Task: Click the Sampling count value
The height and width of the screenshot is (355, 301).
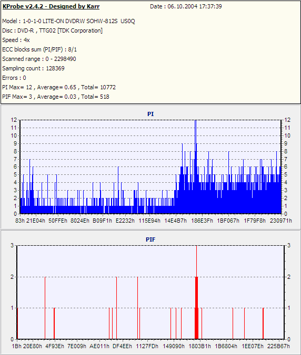Action: coord(55,68)
